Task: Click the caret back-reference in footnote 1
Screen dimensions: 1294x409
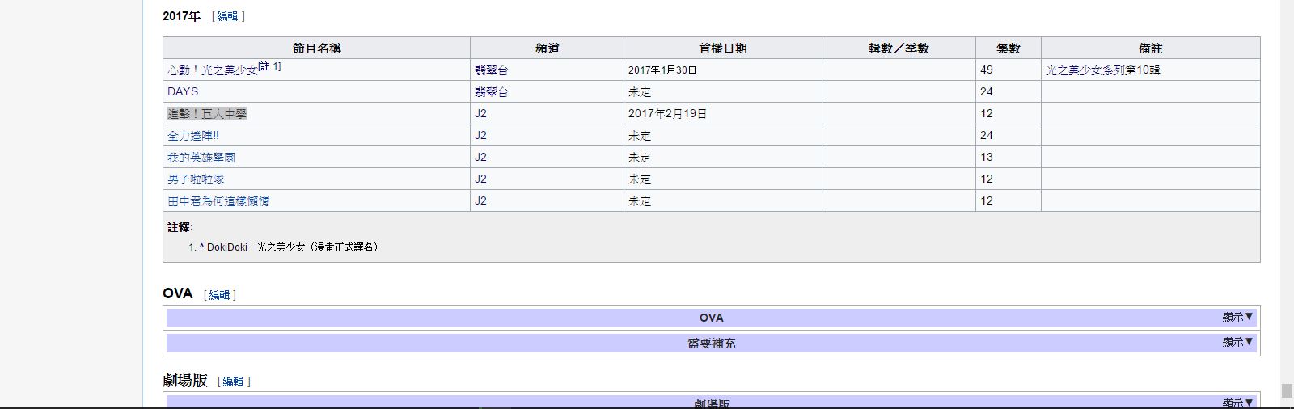Action: coord(201,247)
